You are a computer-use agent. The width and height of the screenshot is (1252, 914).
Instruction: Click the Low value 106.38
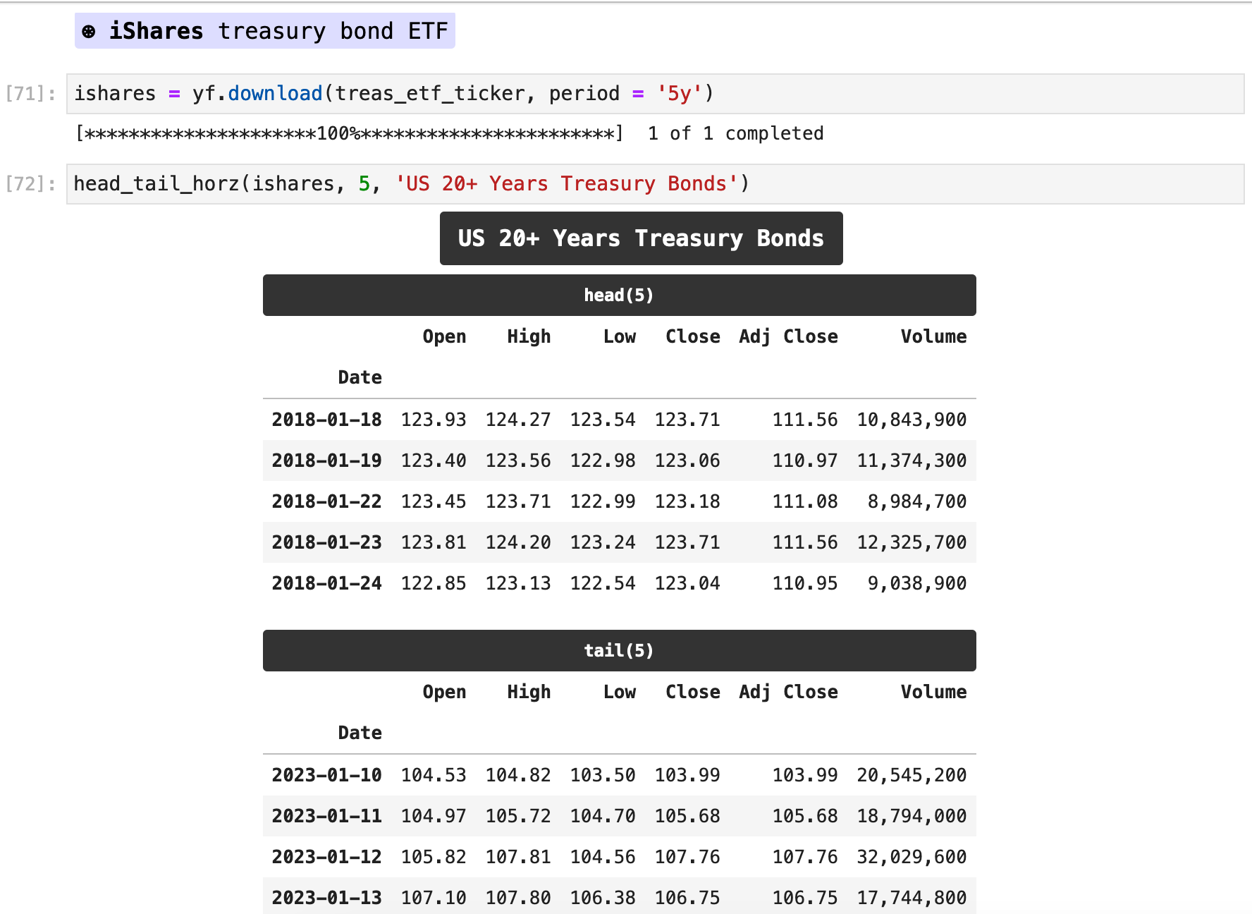603,898
